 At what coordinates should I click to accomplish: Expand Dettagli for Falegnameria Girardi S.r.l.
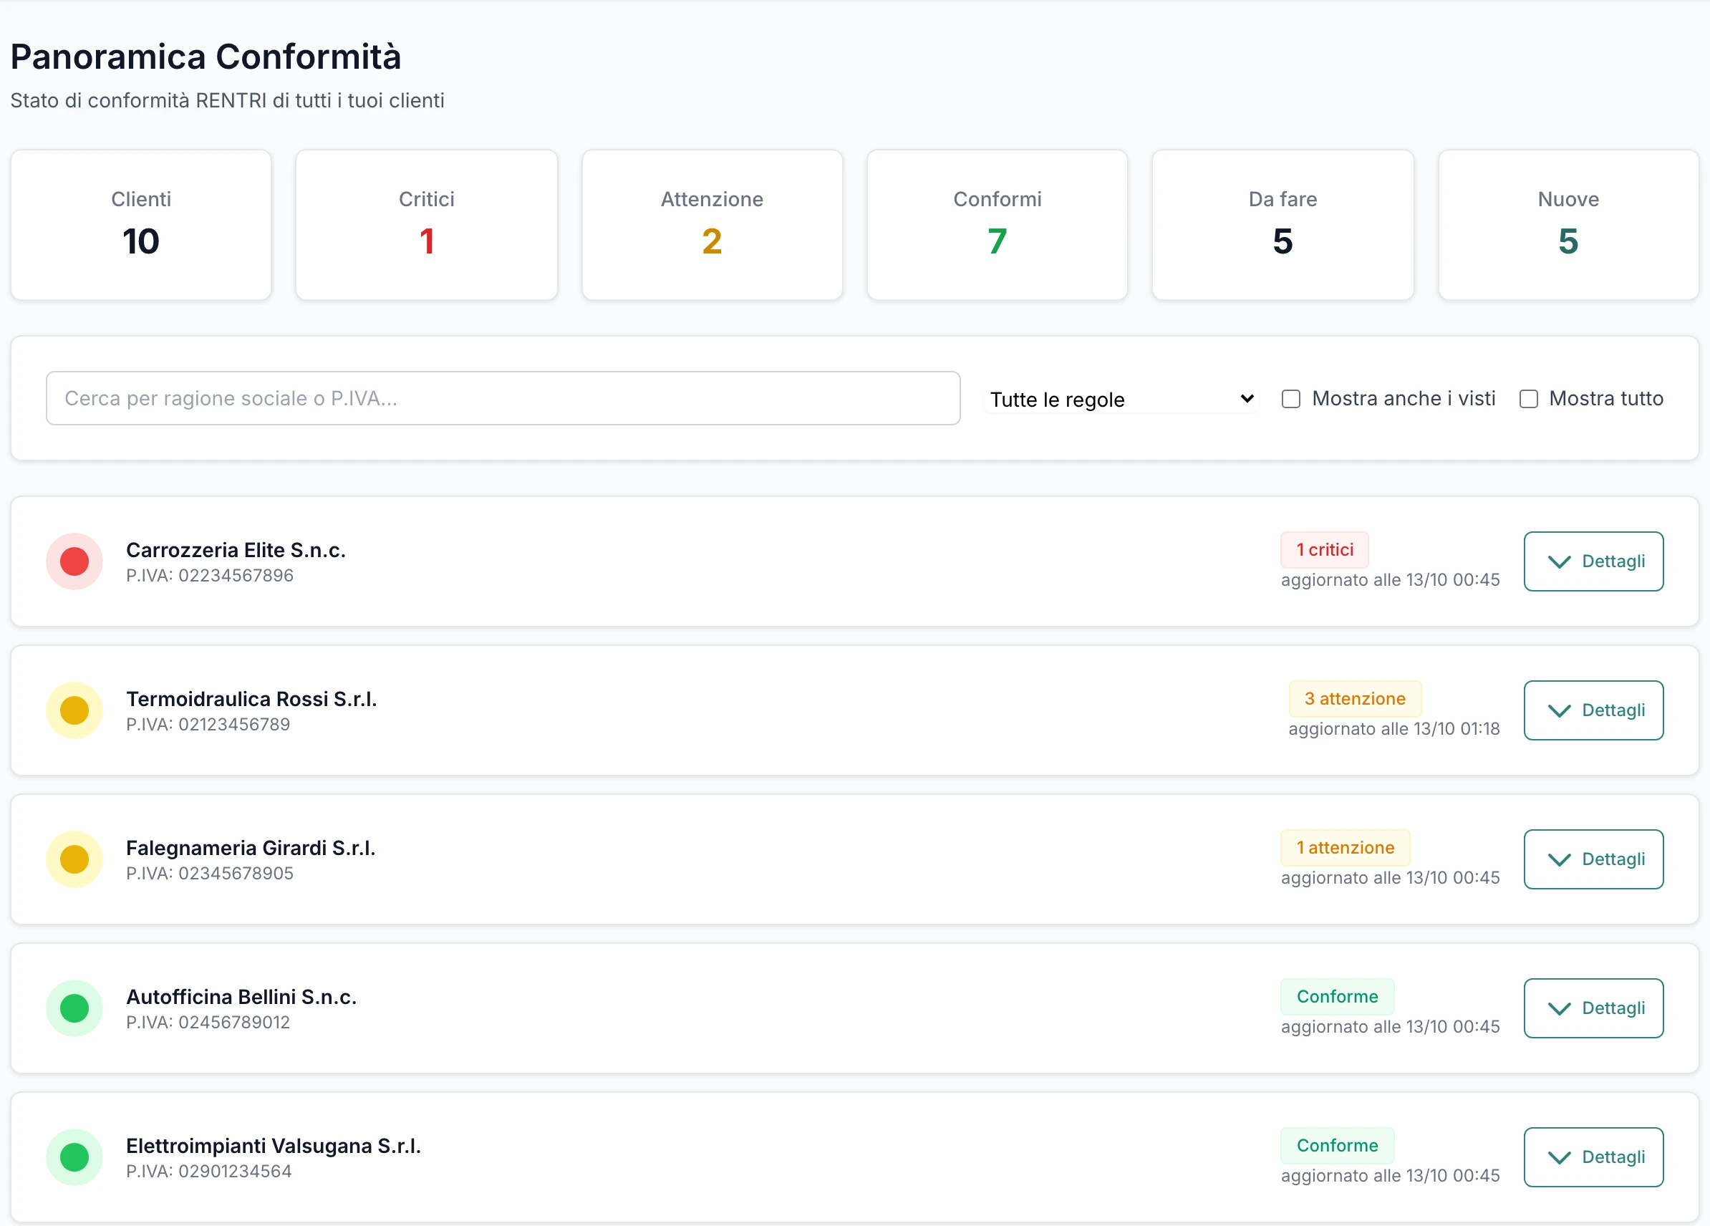pos(1593,859)
